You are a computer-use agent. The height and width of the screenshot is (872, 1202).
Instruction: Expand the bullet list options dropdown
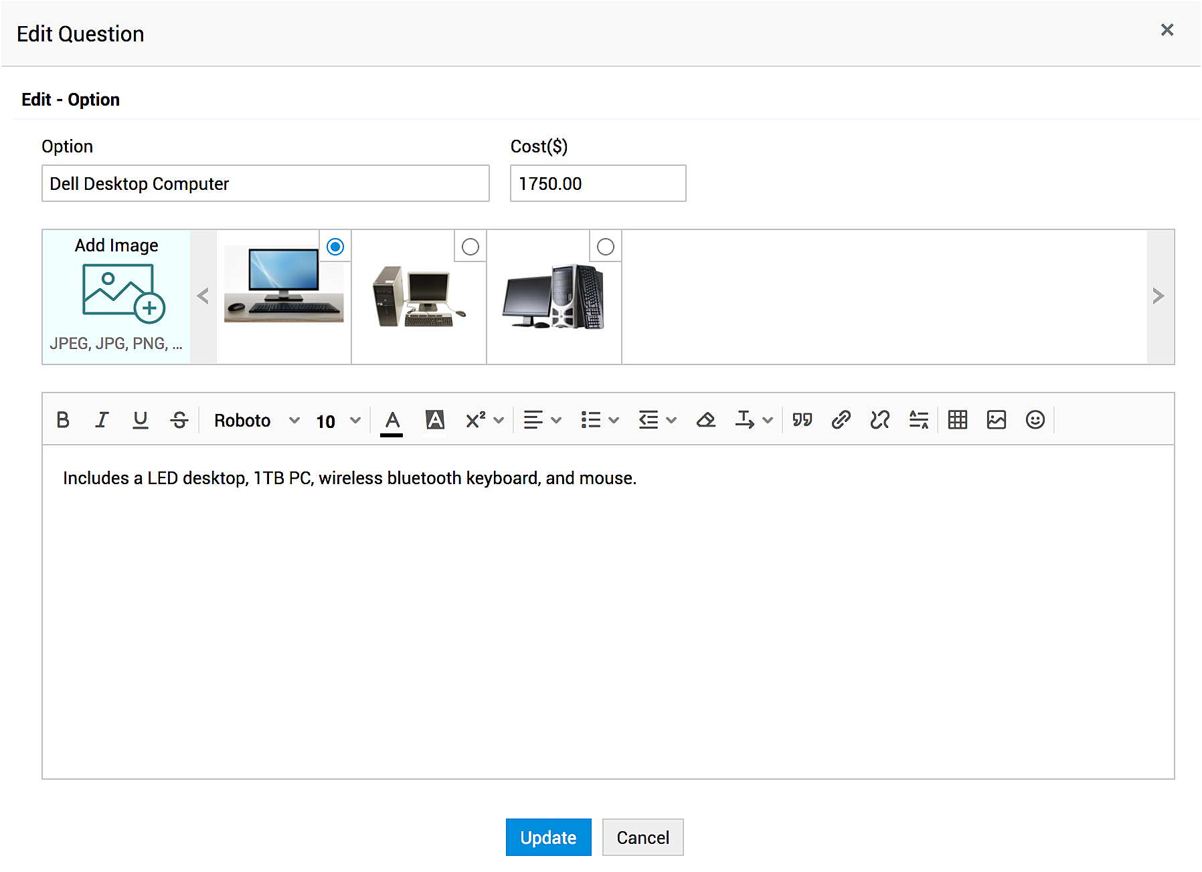point(600,420)
